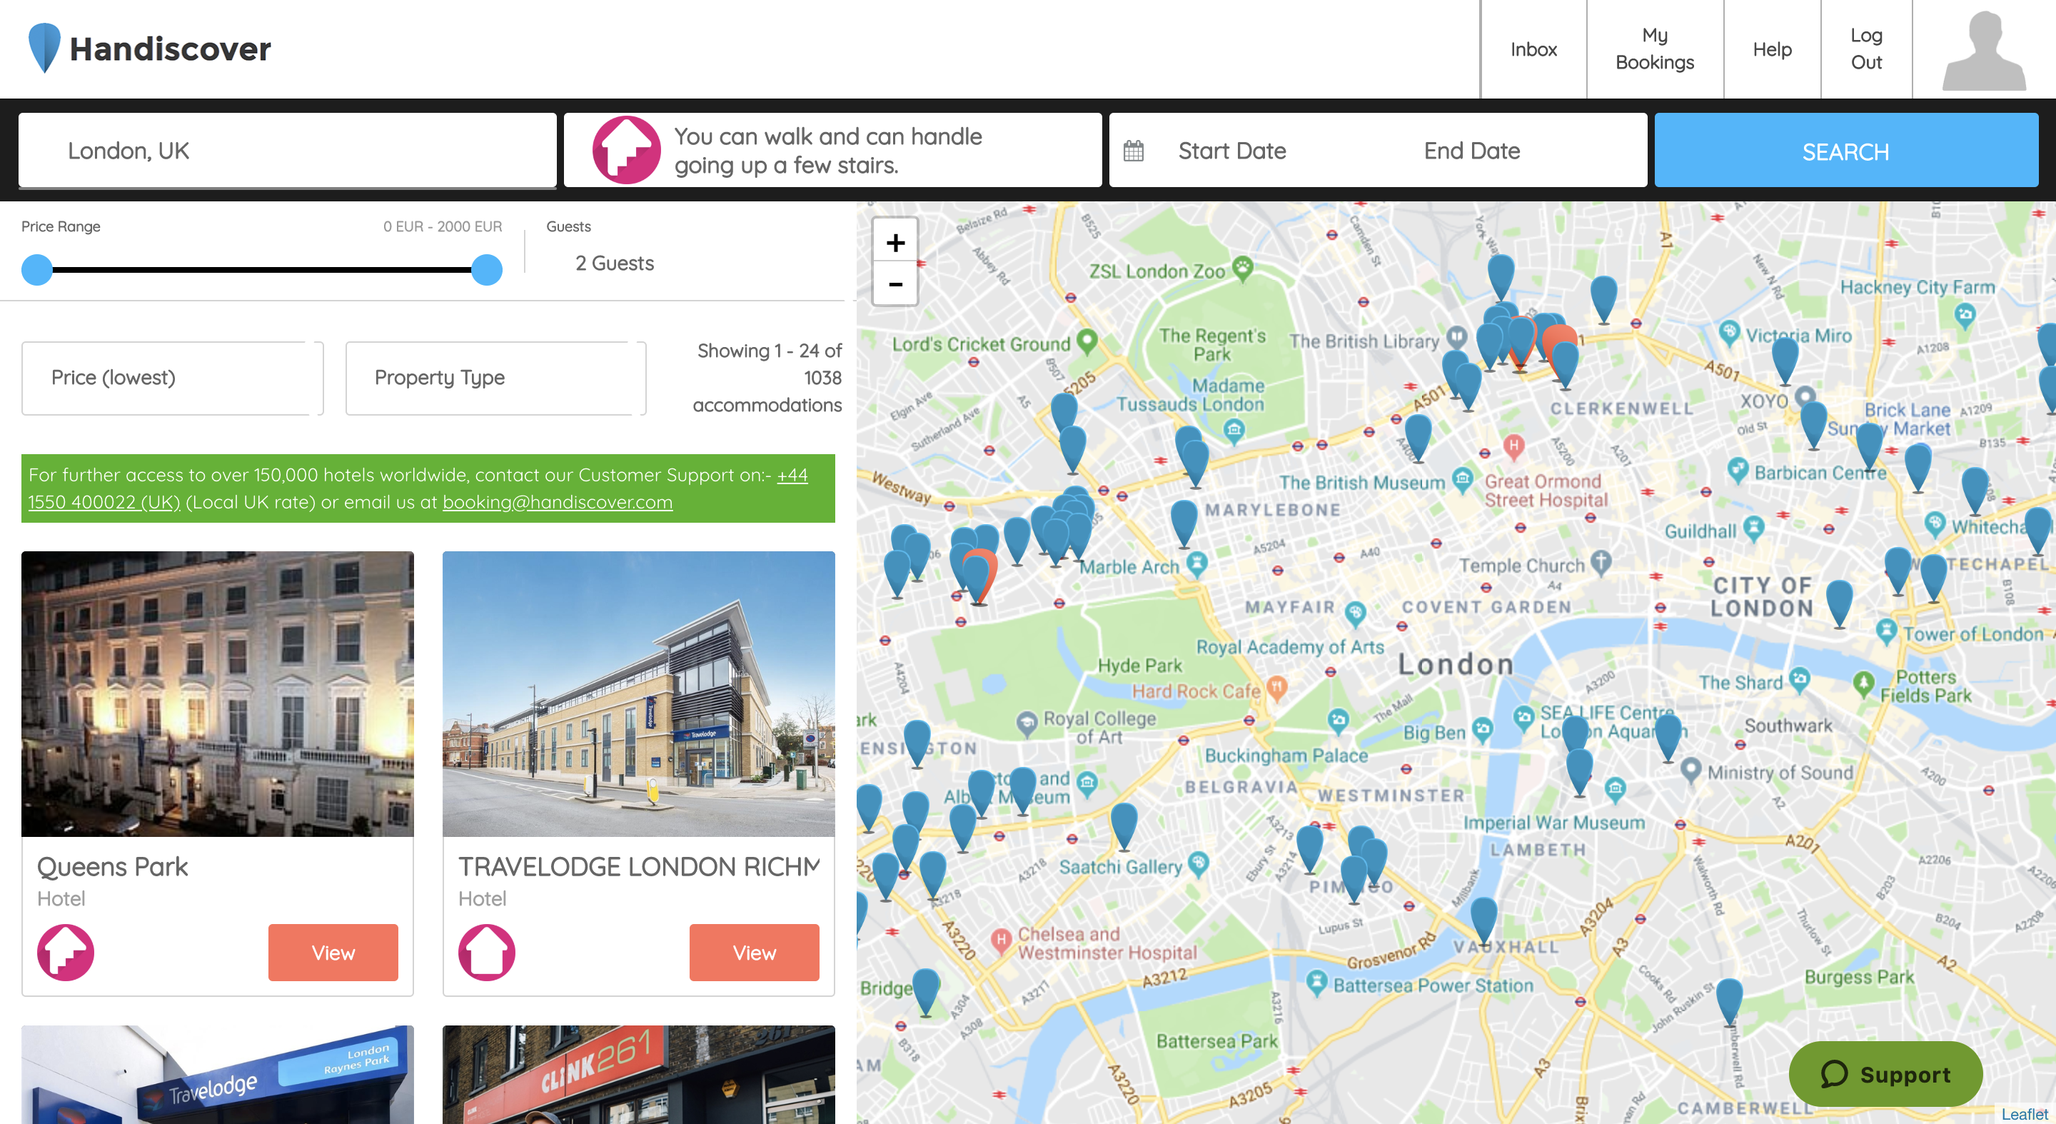2056x1124 pixels.
Task: Click the Imperial War Museum map label
Action: point(1553,822)
